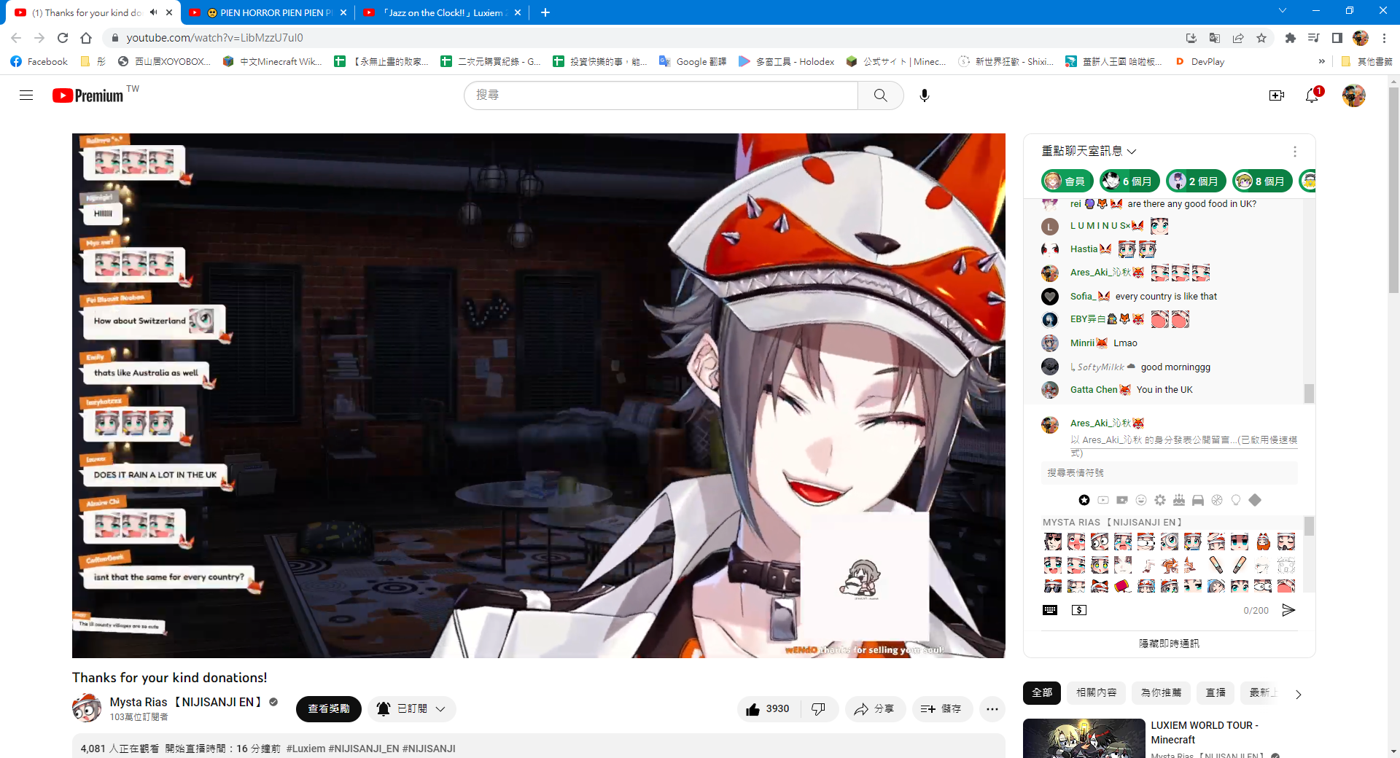Show next recommendation chips arrow
Viewport: 1400px width, 758px height.
click(x=1298, y=694)
